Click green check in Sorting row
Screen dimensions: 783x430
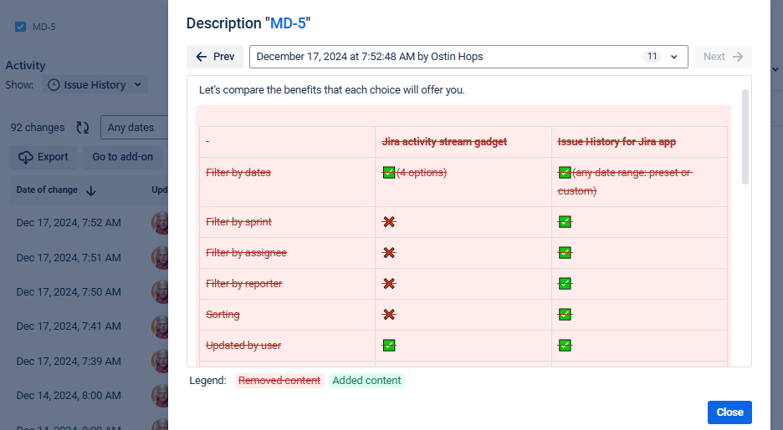click(x=565, y=315)
